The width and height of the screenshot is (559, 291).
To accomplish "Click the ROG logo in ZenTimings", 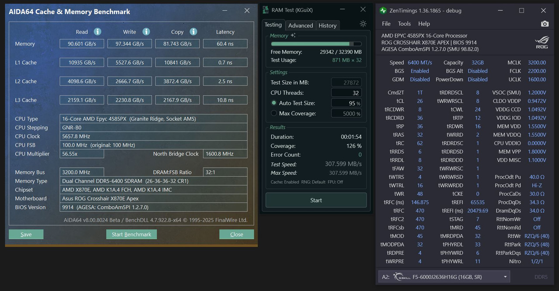I will coord(542,42).
